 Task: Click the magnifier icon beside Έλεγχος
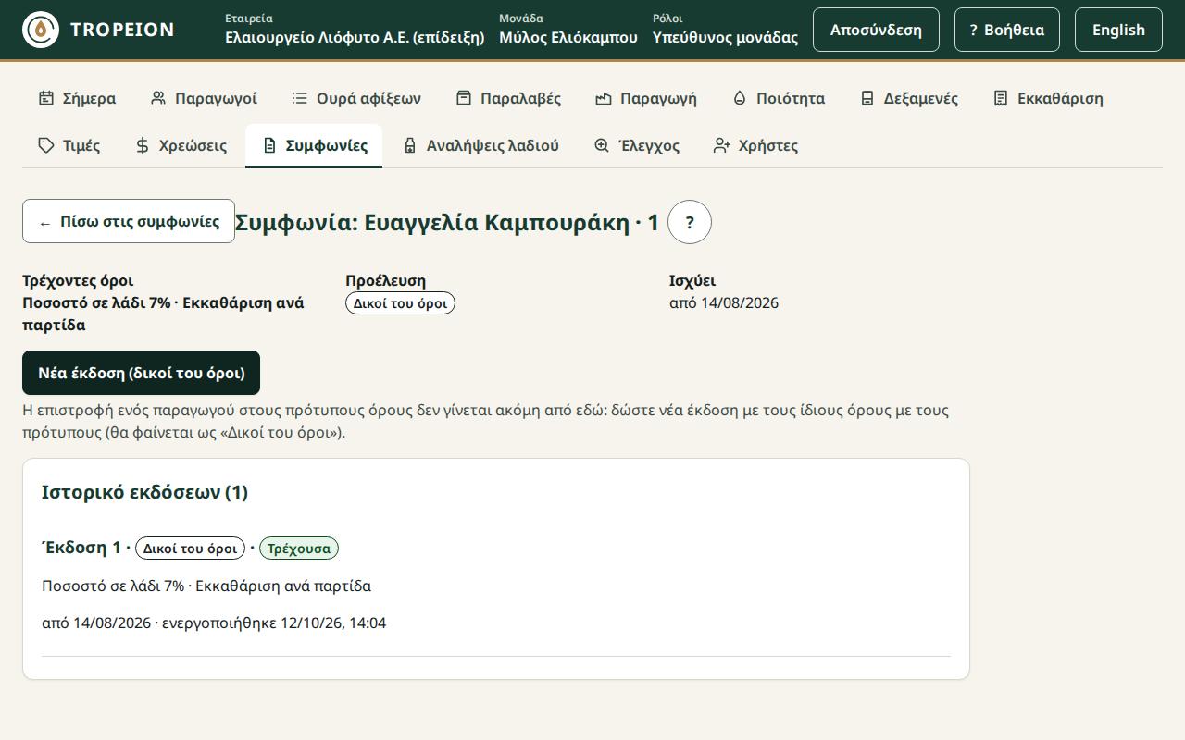pos(602,145)
